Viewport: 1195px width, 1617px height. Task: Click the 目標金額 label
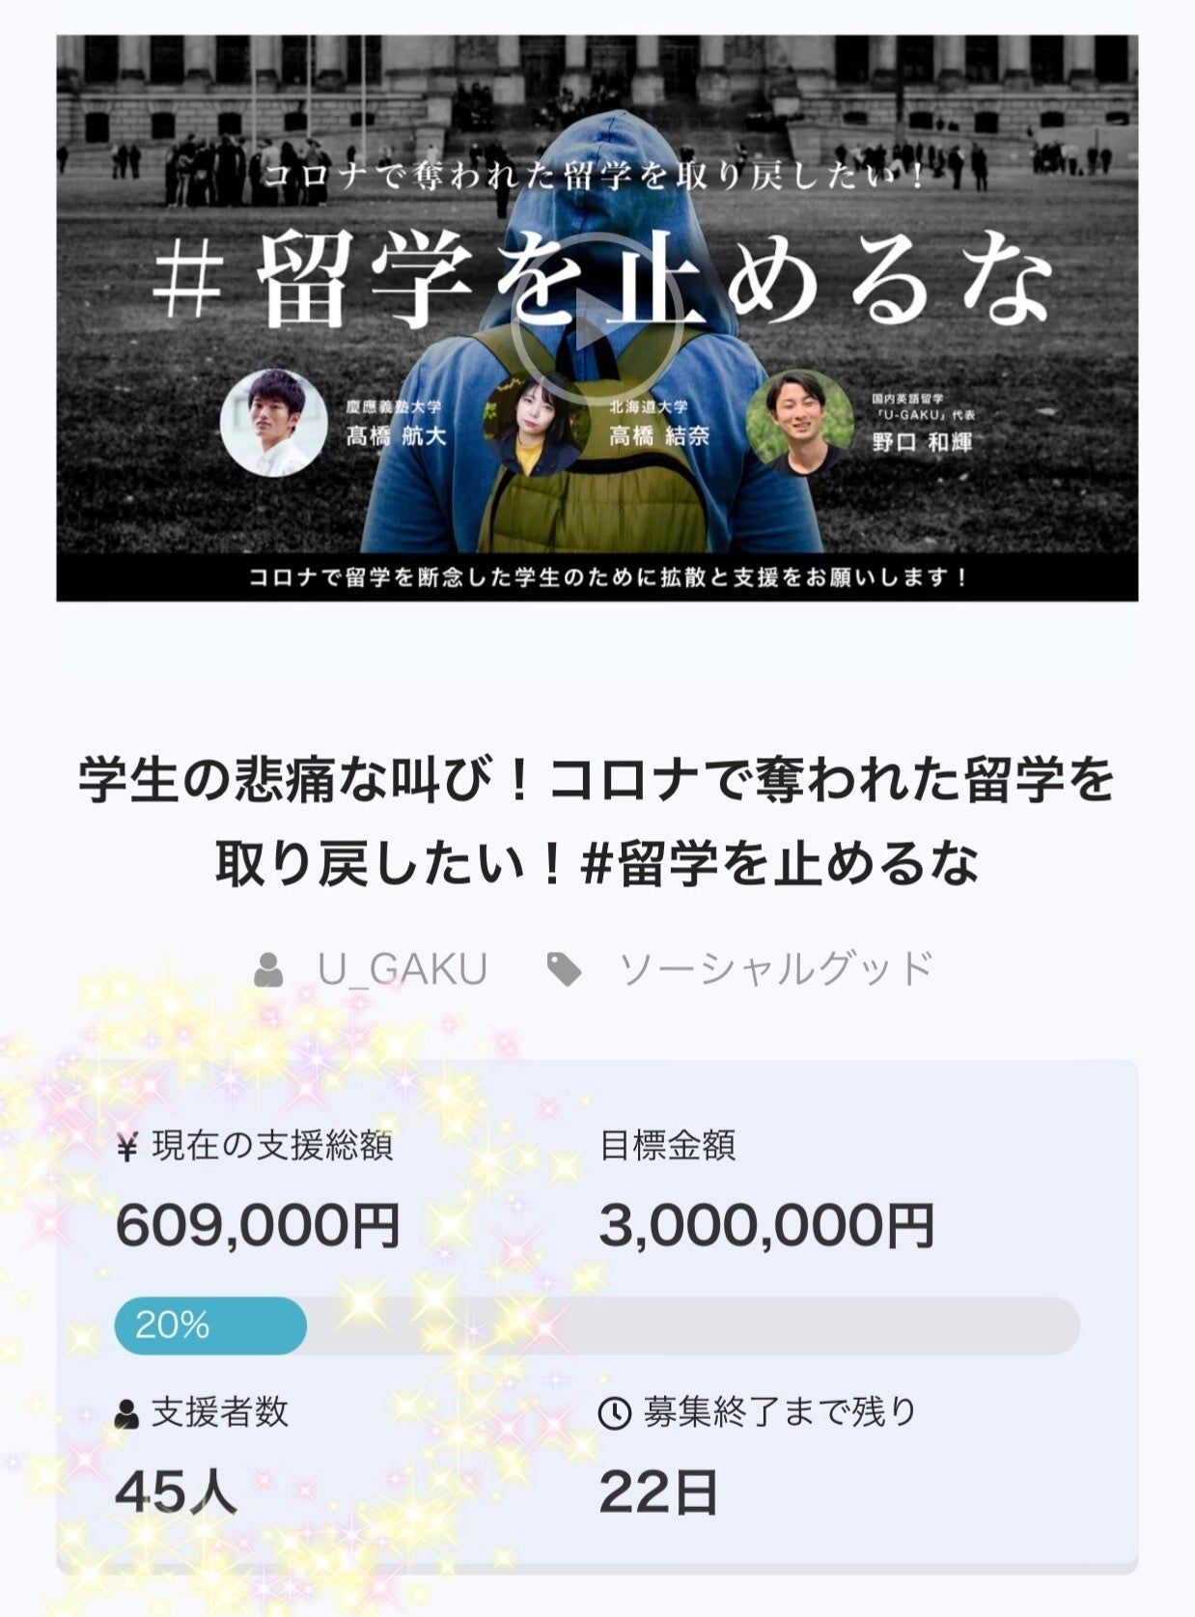[x=668, y=1146]
